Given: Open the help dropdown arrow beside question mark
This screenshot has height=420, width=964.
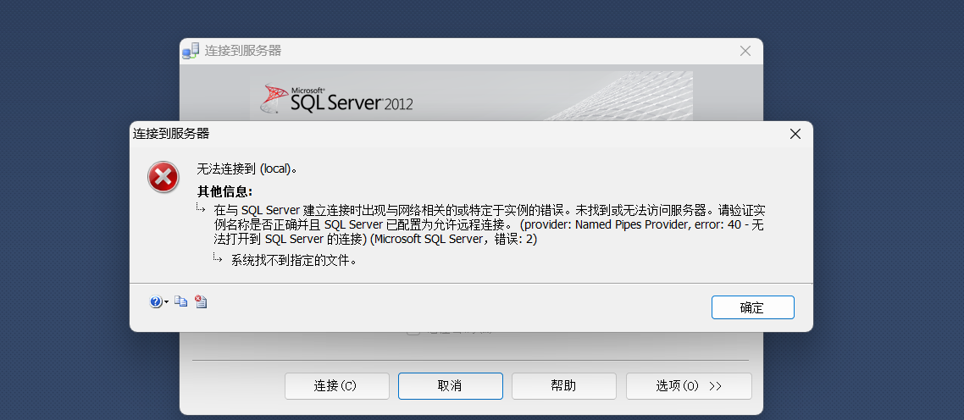Looking at the screenshot, I should (x=167, y=302).
